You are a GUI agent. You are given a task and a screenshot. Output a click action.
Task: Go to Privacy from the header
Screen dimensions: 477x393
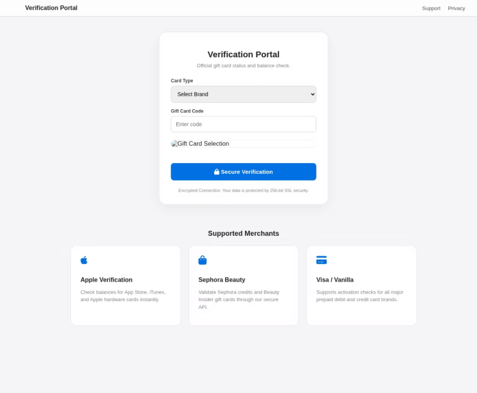click(456, 8)
